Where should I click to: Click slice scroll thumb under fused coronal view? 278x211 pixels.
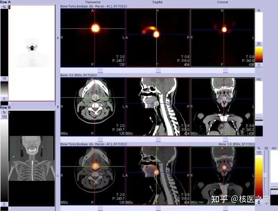[225, 208]
